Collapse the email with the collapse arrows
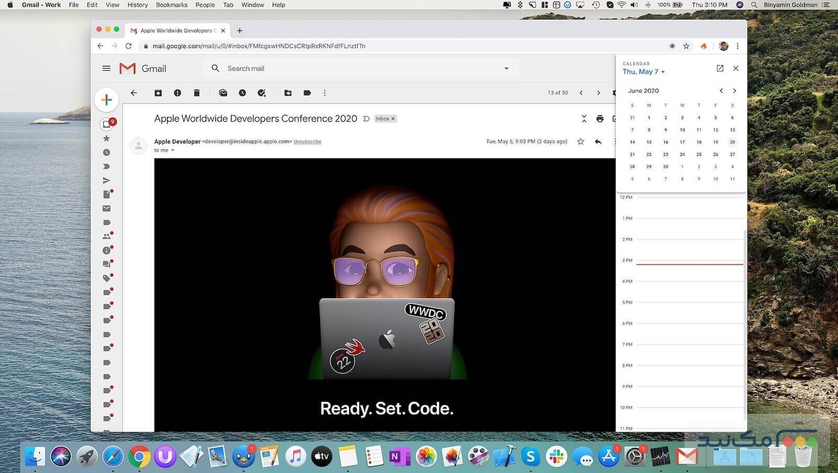 584,119
